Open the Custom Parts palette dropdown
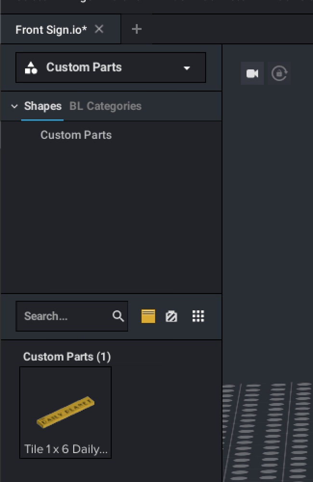Screen dimensions: 313x482 [111, 67]
